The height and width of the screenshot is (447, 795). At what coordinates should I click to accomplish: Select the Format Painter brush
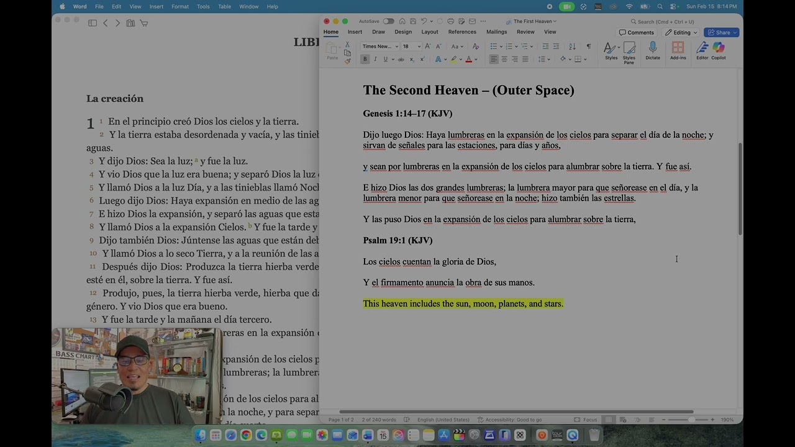[347, 61]
